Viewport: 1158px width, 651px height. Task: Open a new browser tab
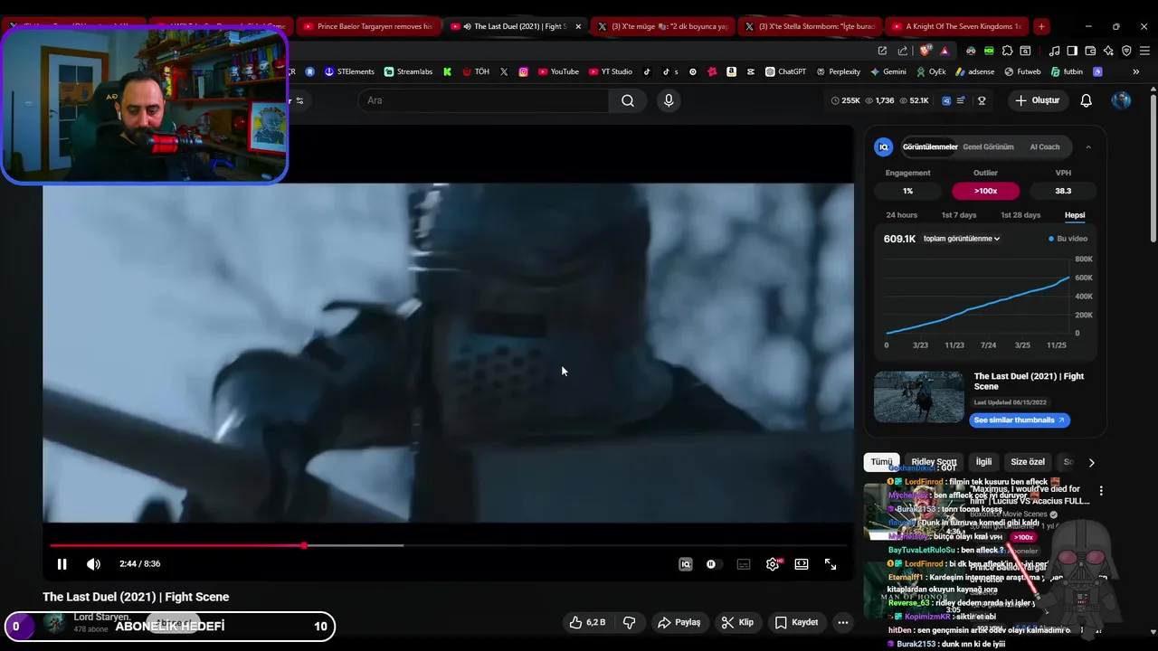click(x=1041, y=26)
